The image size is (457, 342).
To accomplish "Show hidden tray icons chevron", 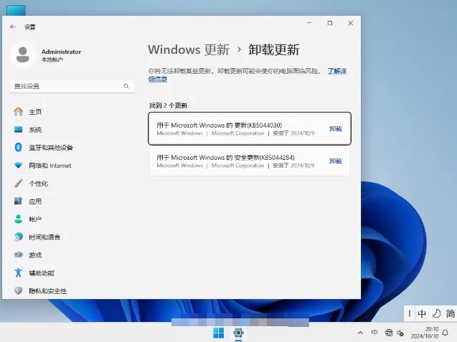I will point(360,333).
